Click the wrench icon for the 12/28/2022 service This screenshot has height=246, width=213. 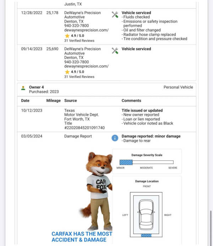point(115,15)
